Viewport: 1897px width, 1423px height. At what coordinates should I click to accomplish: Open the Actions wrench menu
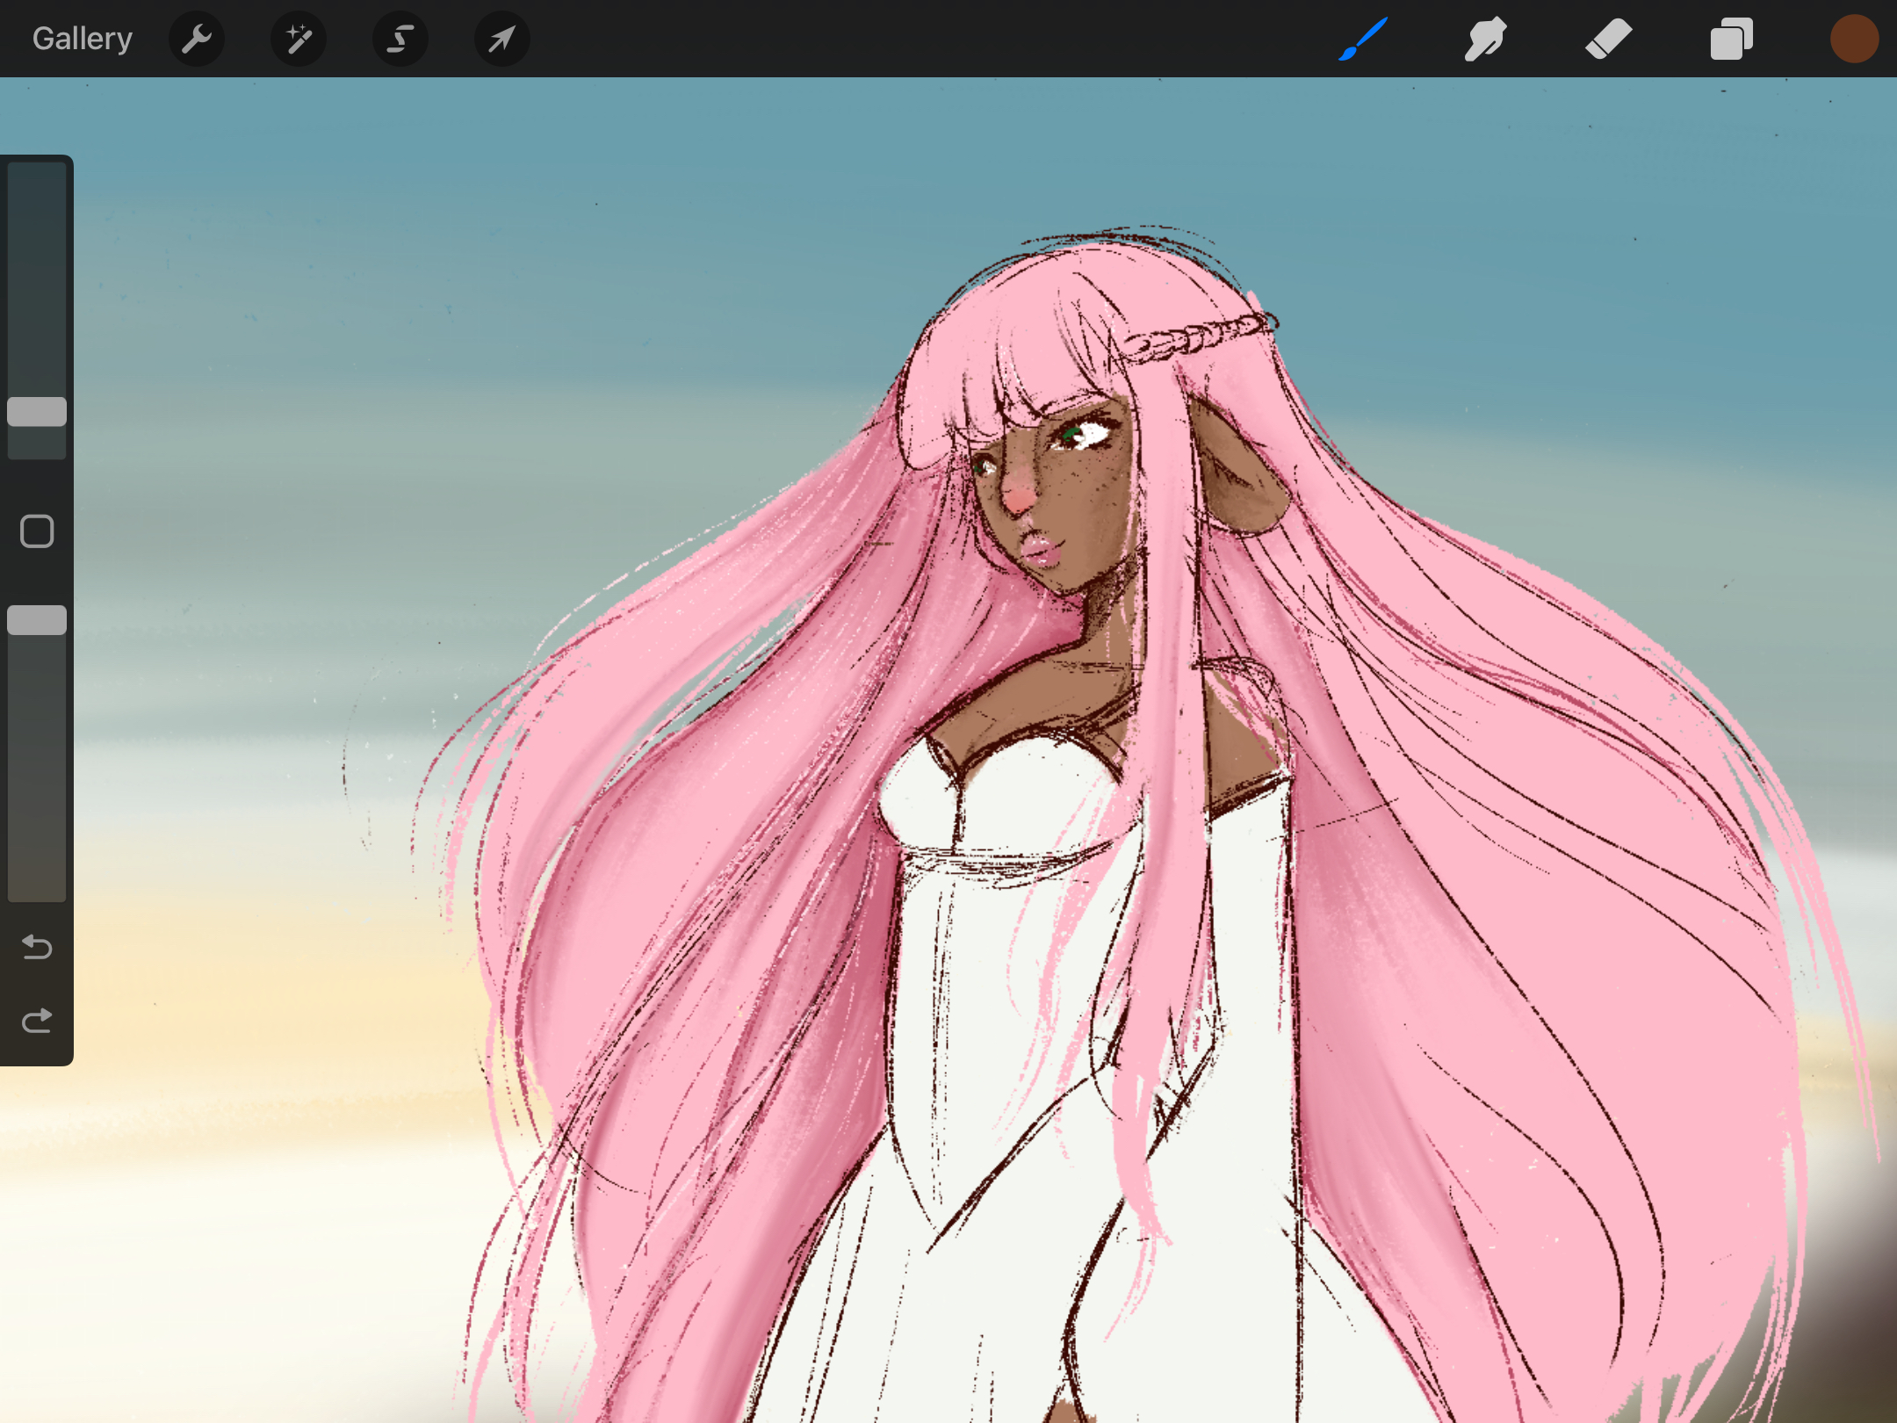197,39
